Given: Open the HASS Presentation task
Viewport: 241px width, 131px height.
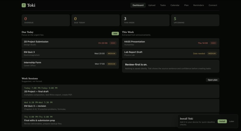Looking at the screenshot, I should tap(171, 43).
